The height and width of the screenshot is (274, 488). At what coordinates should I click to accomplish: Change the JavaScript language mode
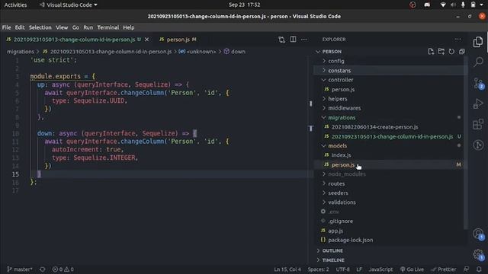381,269
